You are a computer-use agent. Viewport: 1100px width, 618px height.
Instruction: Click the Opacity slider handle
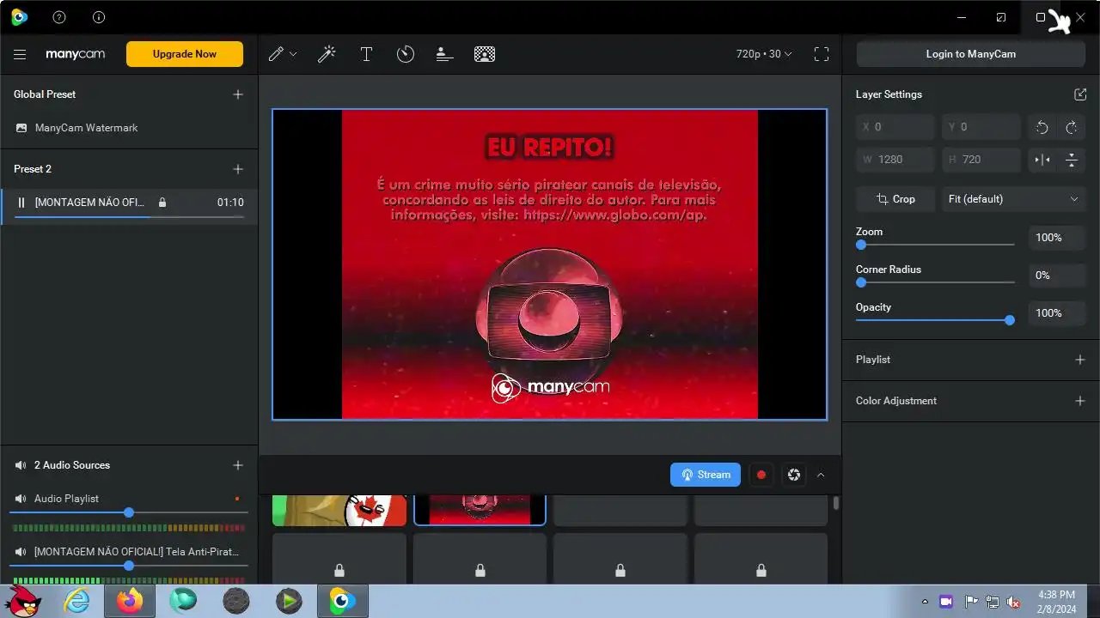(x=1010, y=320)
